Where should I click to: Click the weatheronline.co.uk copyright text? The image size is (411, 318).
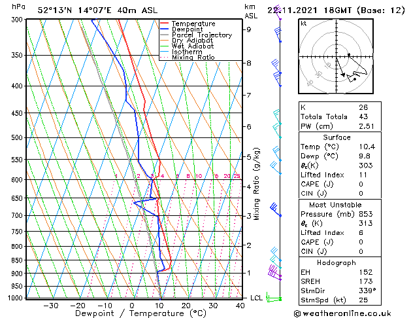click(342, 313)
